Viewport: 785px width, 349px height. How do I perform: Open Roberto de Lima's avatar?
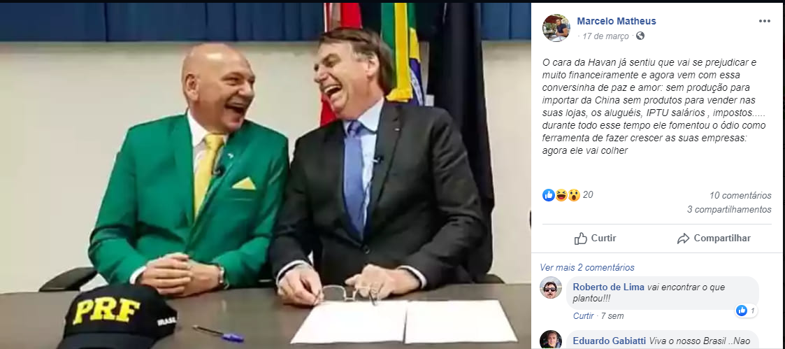551,287
